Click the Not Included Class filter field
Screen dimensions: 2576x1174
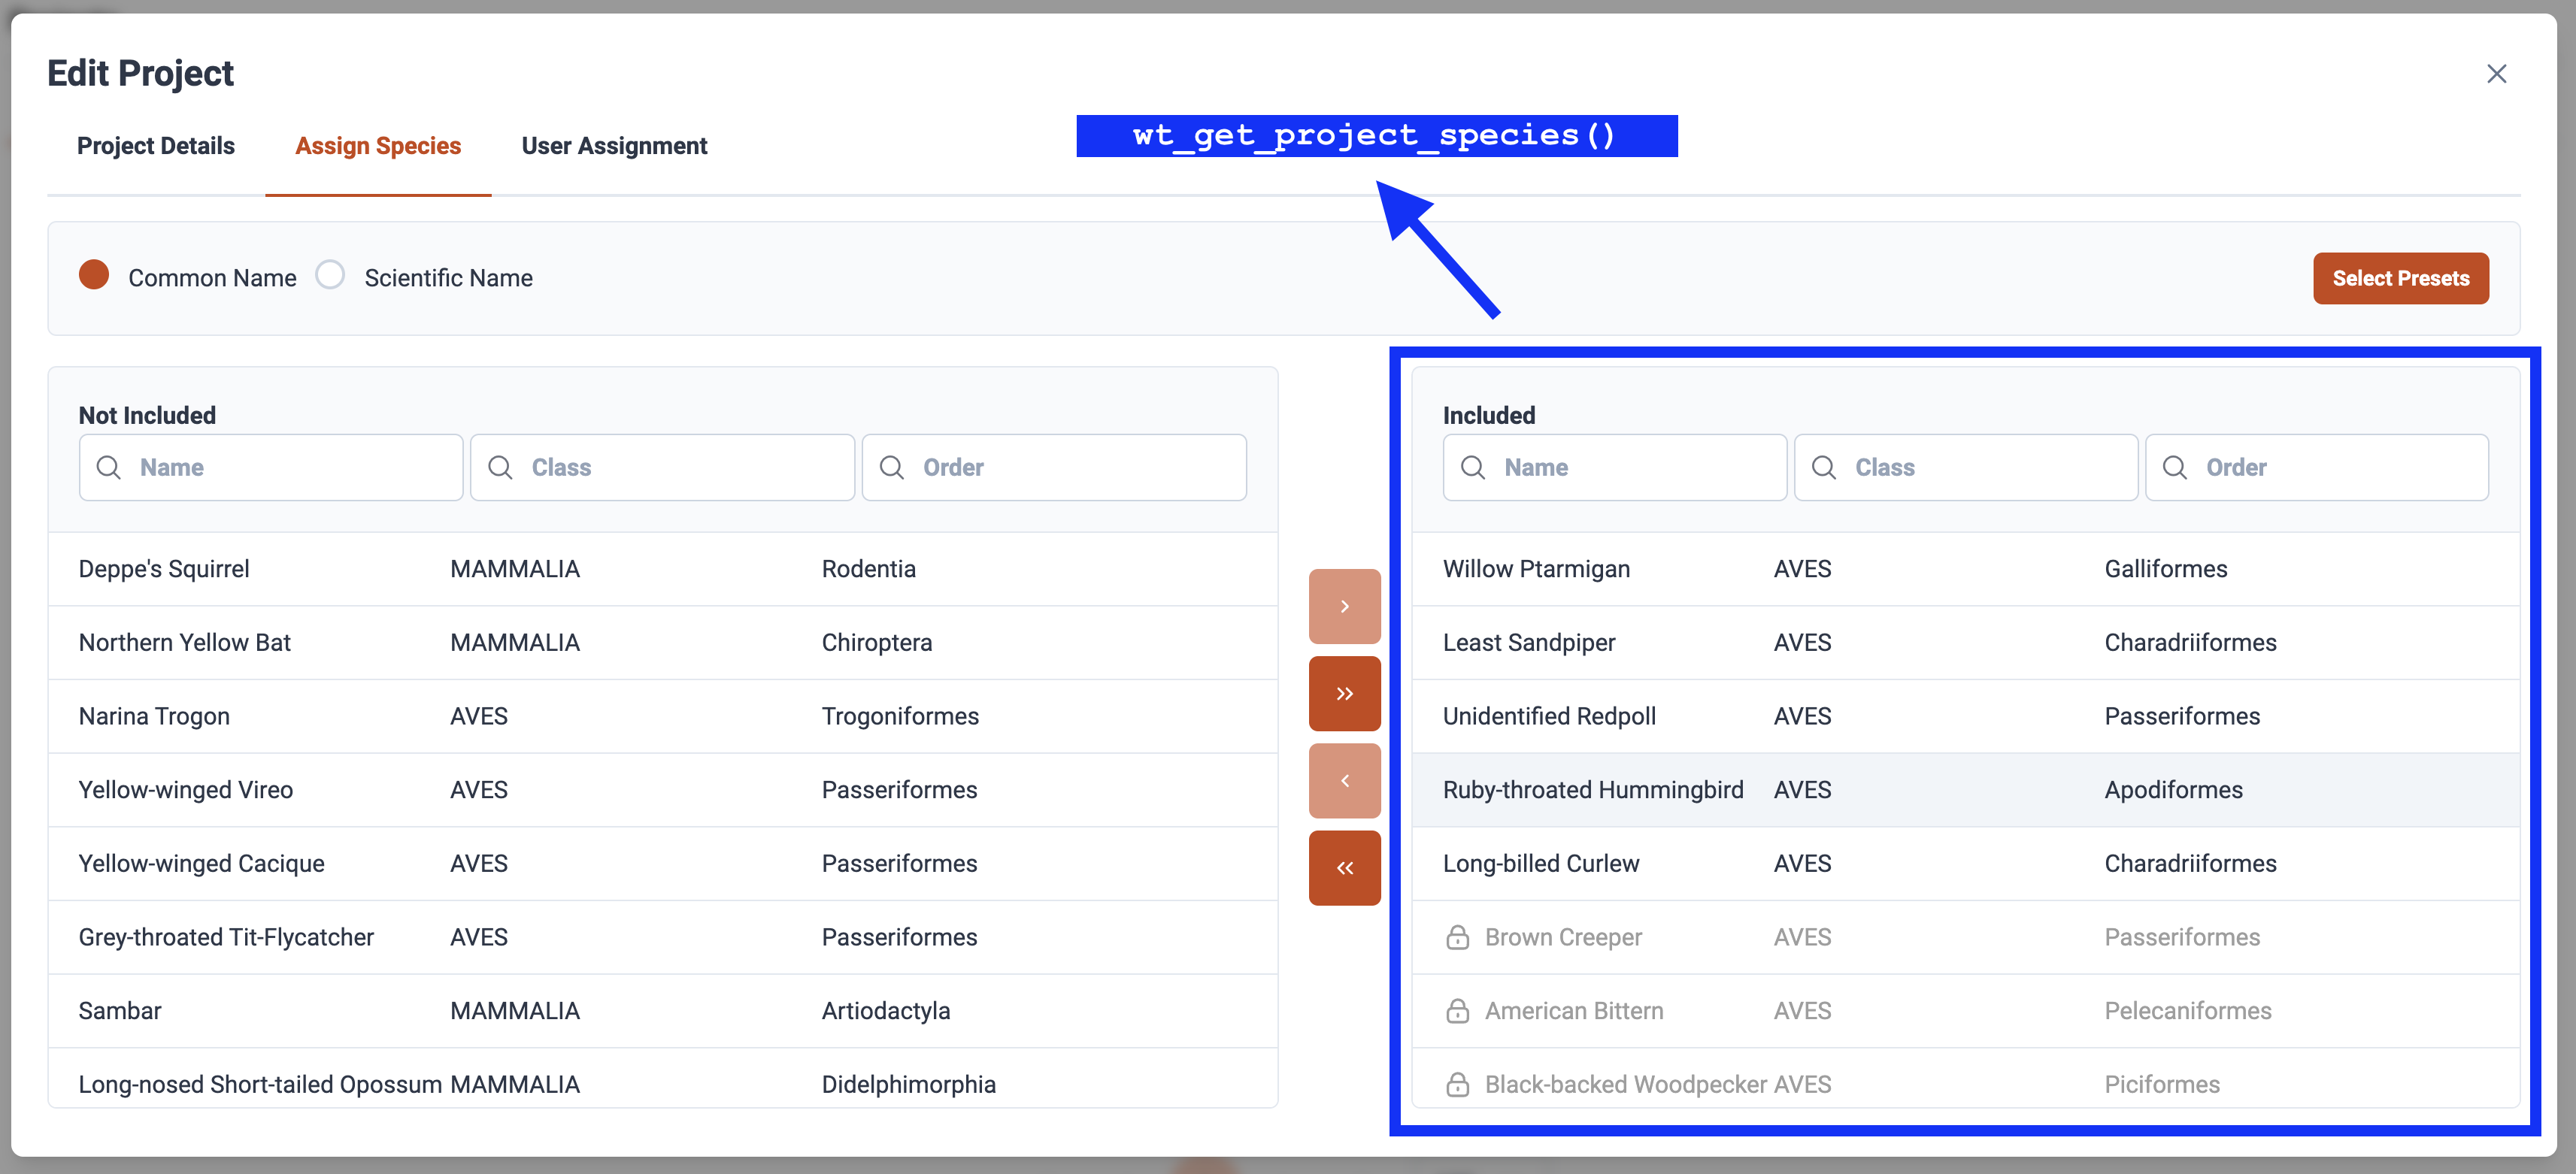(x=680, y=467)
